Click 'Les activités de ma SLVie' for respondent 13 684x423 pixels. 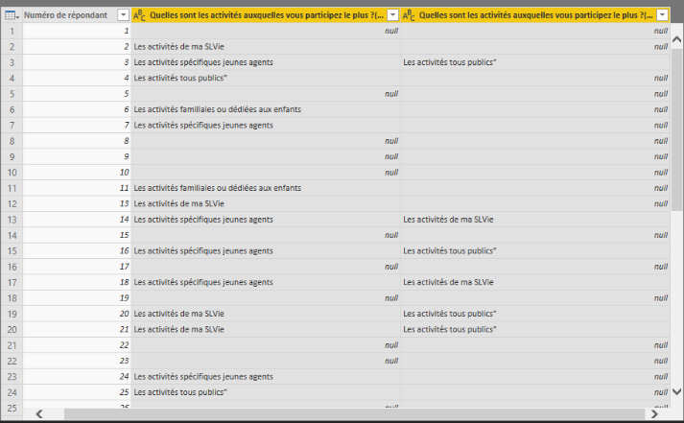click(178, 203)
